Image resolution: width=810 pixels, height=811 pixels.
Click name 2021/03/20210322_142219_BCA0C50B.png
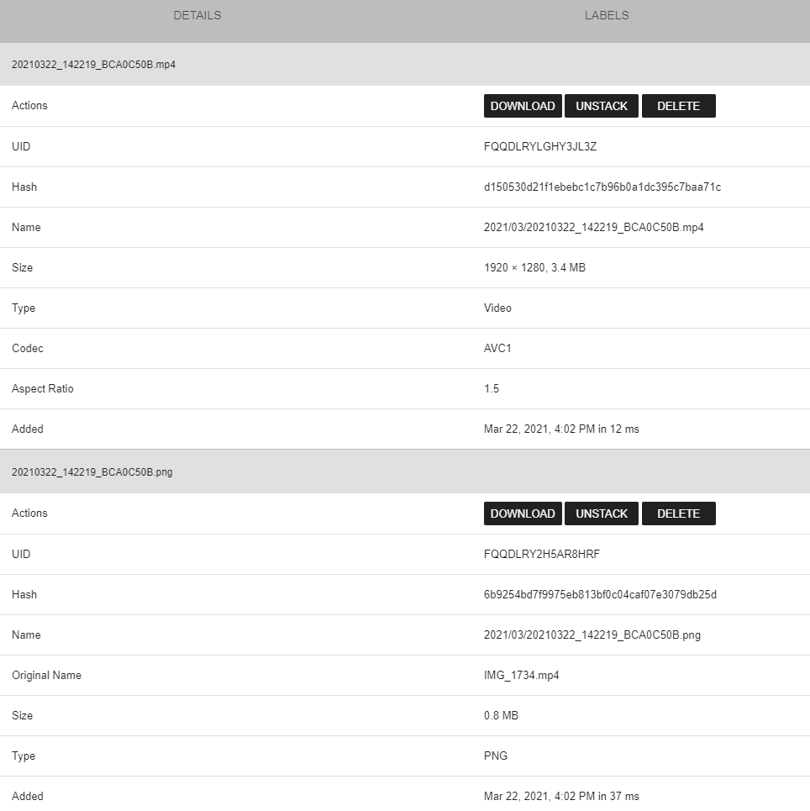pyautogui.click(x=592, y=635)
